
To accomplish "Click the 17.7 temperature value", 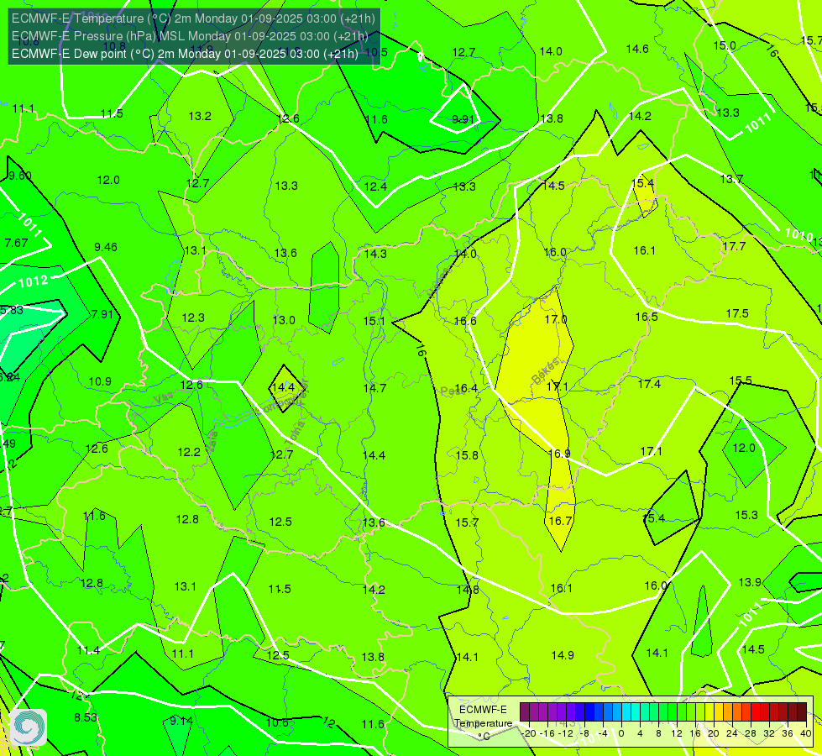I will tap(734, 246).
